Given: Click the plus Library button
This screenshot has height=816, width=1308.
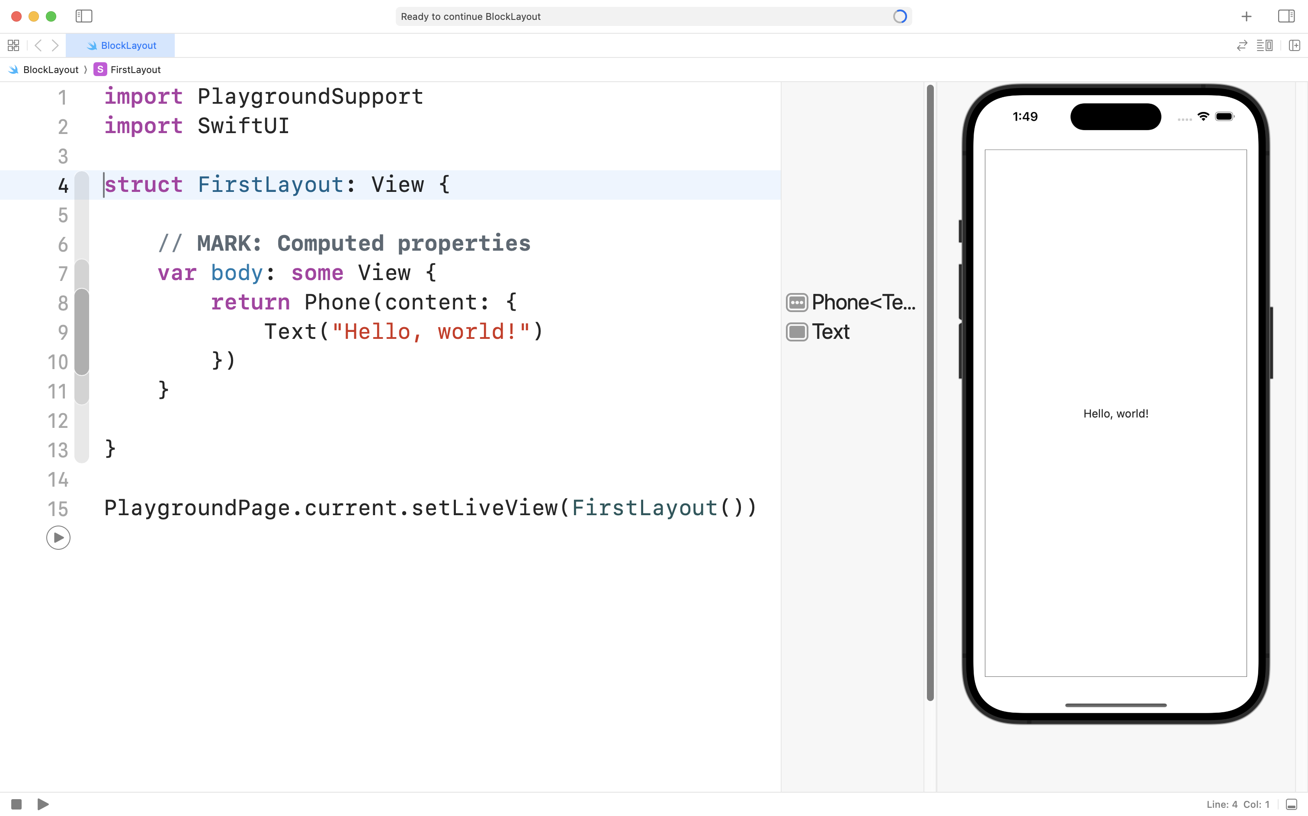Looking at the screenshot, I should tap(1247, 16).
